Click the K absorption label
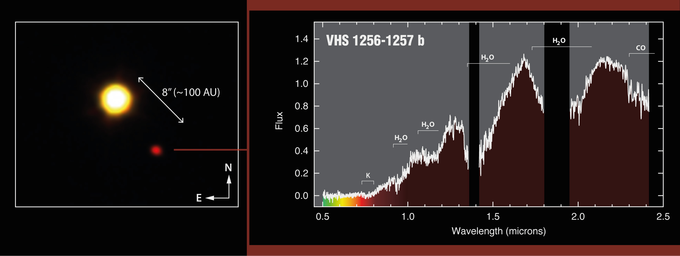The height and width of the screenshot is (256, 680). (x=368, y=176)
